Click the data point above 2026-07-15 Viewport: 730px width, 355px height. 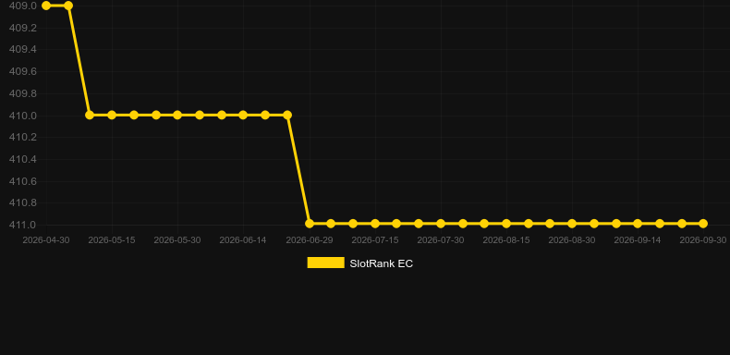click(375, 224)
